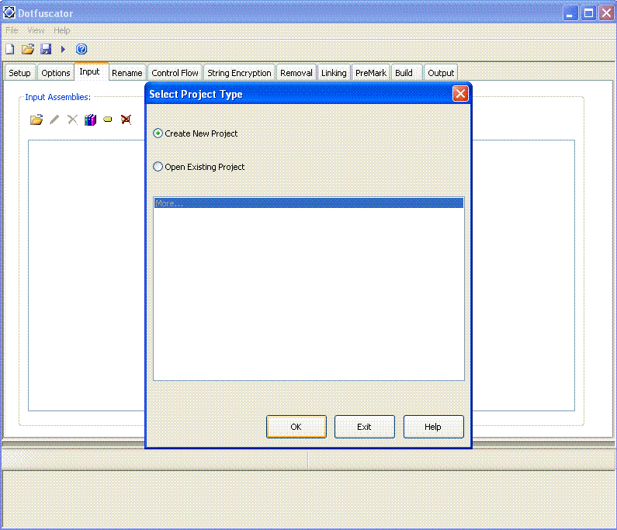This screenshot has height=530, width=617.
Task: Open help with the question mark icon
Action: (81, 49)
